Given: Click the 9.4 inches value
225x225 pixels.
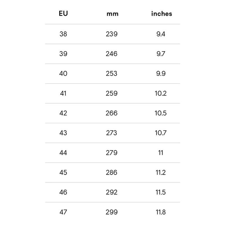Looking at the screenshot, I should (x=161, y=34).
